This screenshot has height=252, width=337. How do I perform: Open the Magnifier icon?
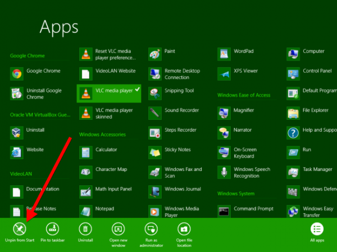224,113
